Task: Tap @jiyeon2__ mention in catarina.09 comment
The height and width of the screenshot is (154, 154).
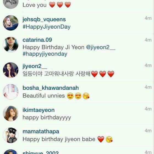Action: click(x=101, y=47)
